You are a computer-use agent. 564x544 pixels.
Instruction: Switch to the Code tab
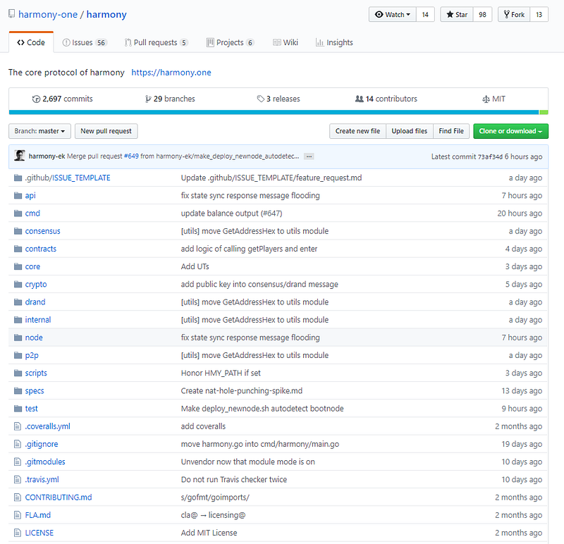(31, 42)
